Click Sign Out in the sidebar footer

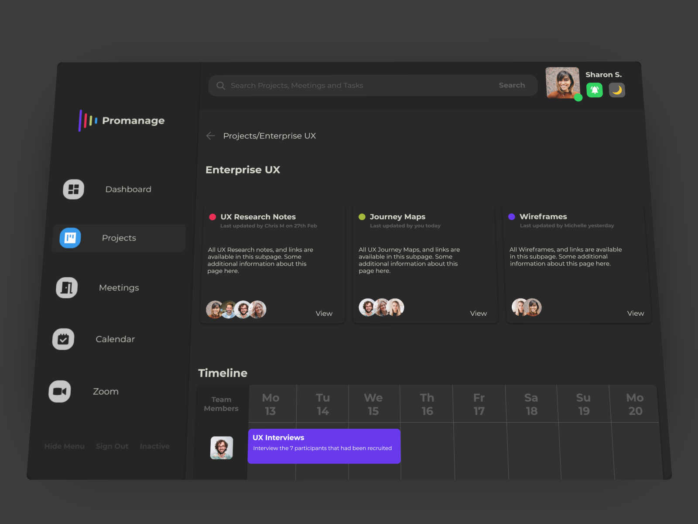(112, 446)
